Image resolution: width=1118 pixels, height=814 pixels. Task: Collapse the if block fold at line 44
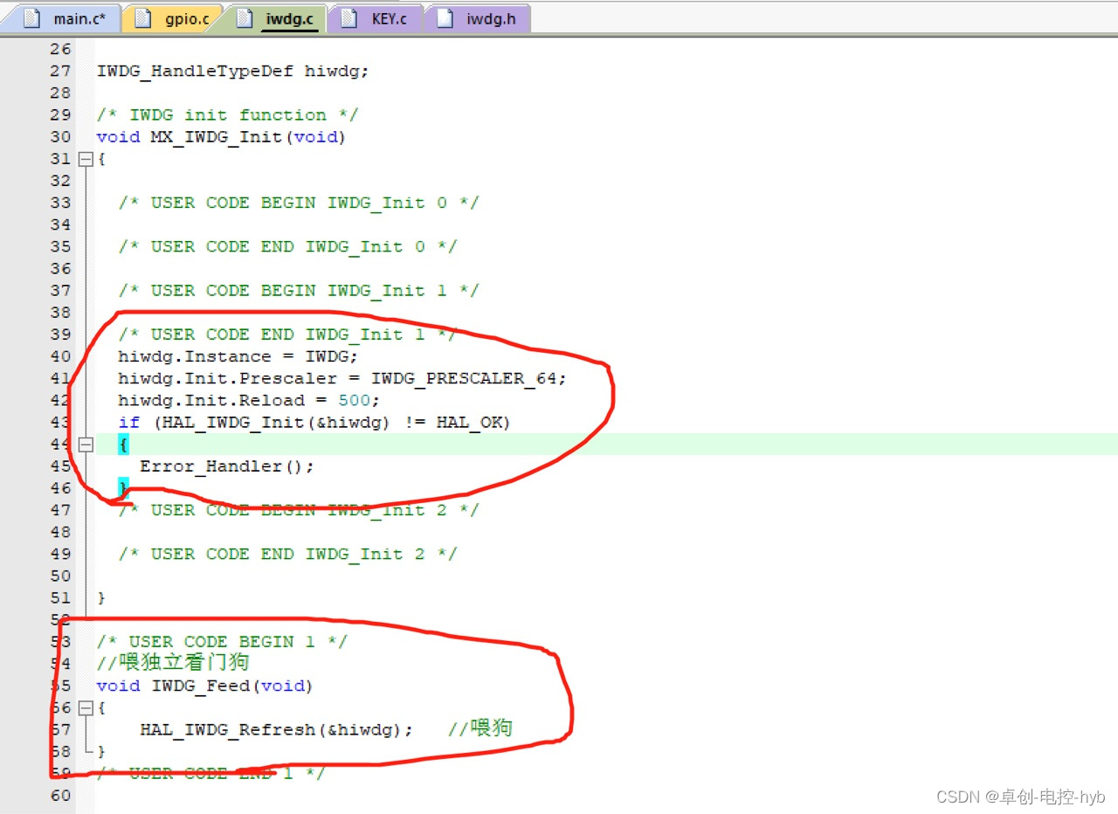(86, 445)
